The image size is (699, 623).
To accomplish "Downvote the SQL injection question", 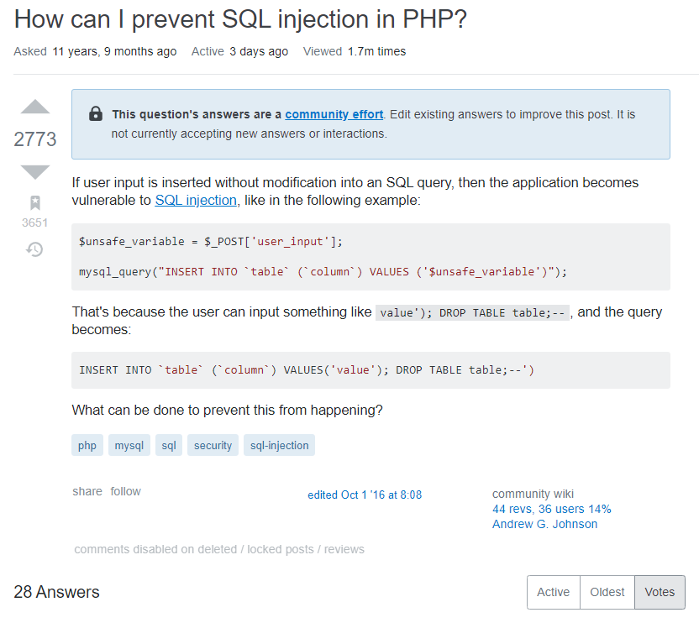I will [x=35, y=171].
